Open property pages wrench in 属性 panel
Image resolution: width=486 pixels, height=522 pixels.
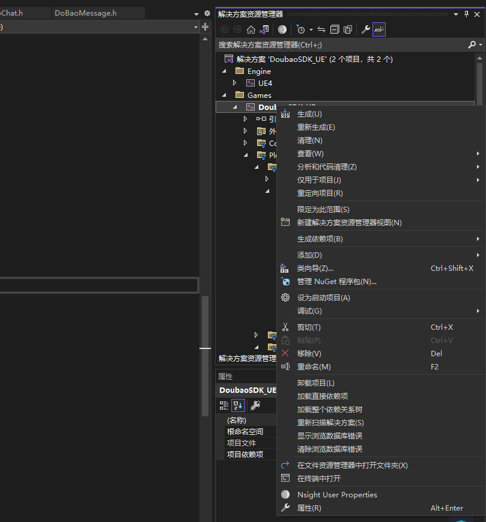pyautogui.click(x=255, y=405)
